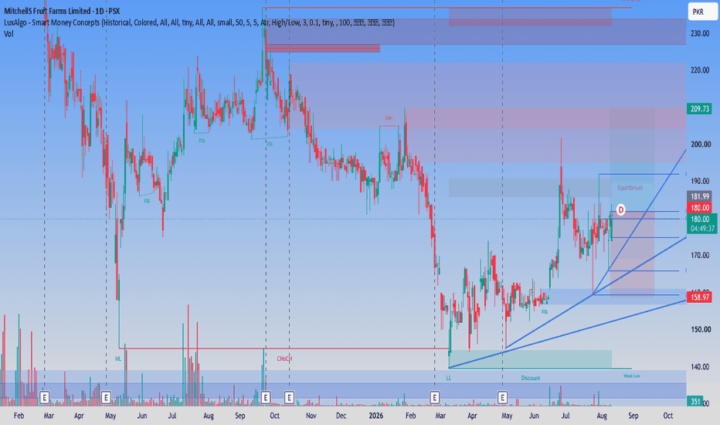Click the MitchellS Fruit Farms Limited symbol title
This screenshot has width=720, height=425.
(x=62, y=11)
